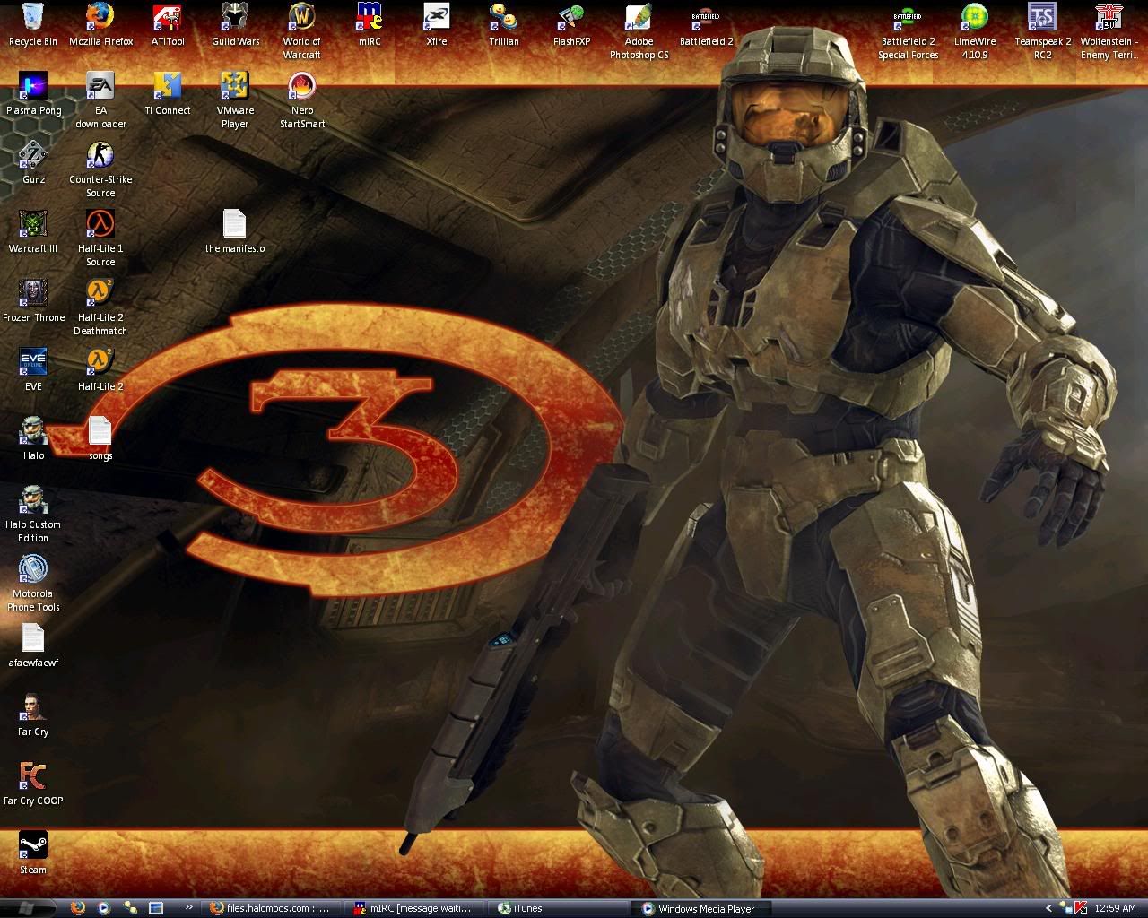The image size is (1148, 918).
Task: Click the 12:59 AM taskbar clock
Action: click(x=1117, y=908)
